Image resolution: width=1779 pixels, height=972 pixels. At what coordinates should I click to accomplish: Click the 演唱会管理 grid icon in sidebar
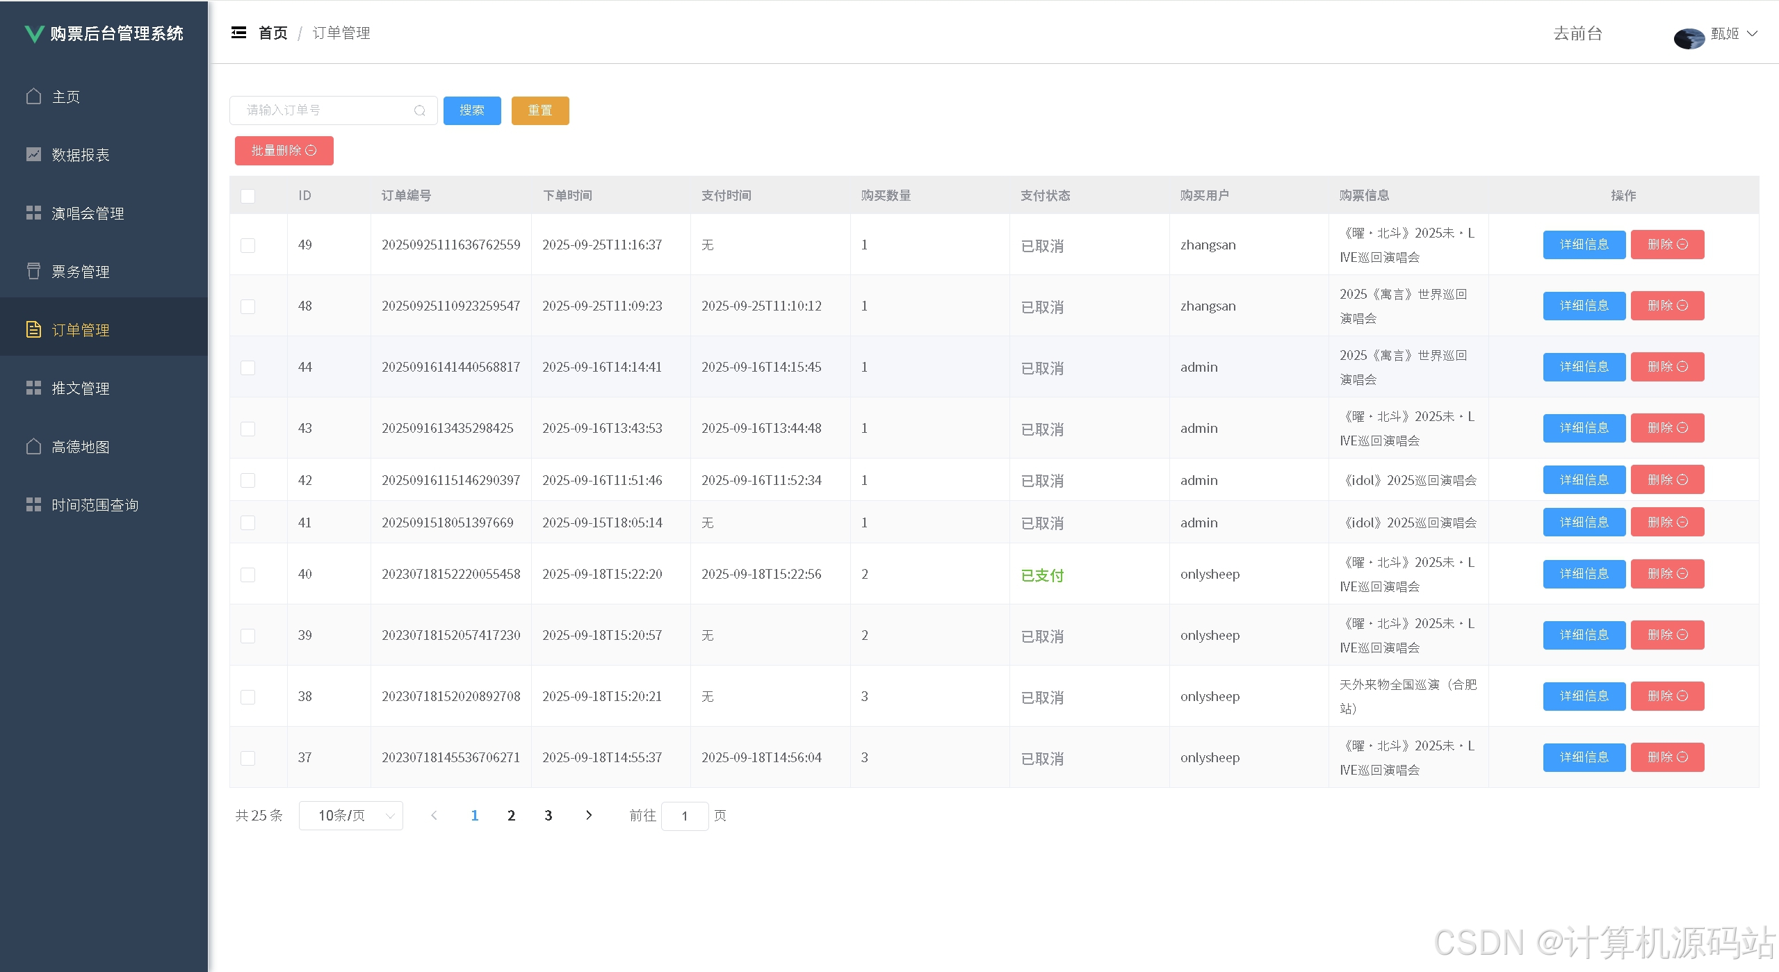pos(33,213)
